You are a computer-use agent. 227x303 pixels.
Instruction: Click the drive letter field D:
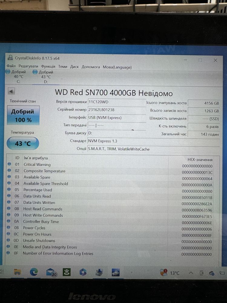117,133
